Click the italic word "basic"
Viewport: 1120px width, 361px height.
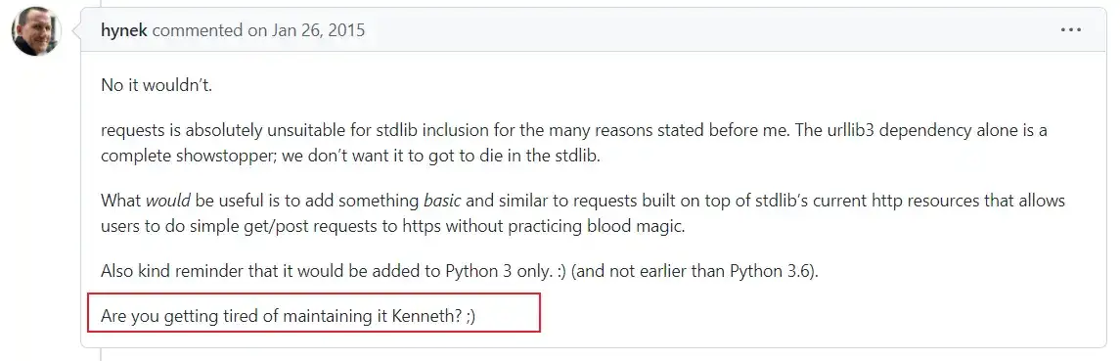[x=442, y=201]
